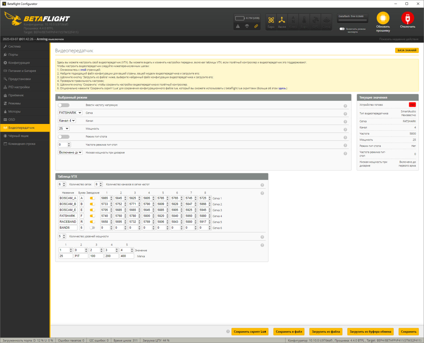Click Сохранить в файл button

(289, 332)
